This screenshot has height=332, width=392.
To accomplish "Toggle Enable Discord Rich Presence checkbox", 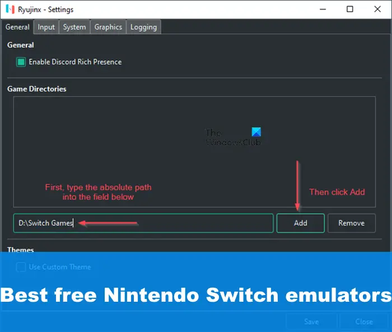I will point(21,62).
